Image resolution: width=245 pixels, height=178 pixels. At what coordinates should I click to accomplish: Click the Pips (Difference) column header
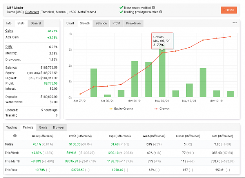pyautogui.click(x=120, y=136)
